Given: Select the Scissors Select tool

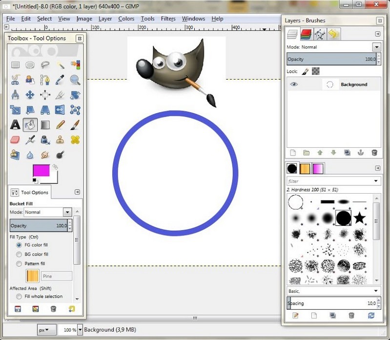Looking at the screenshot, I should coord(16,80).
